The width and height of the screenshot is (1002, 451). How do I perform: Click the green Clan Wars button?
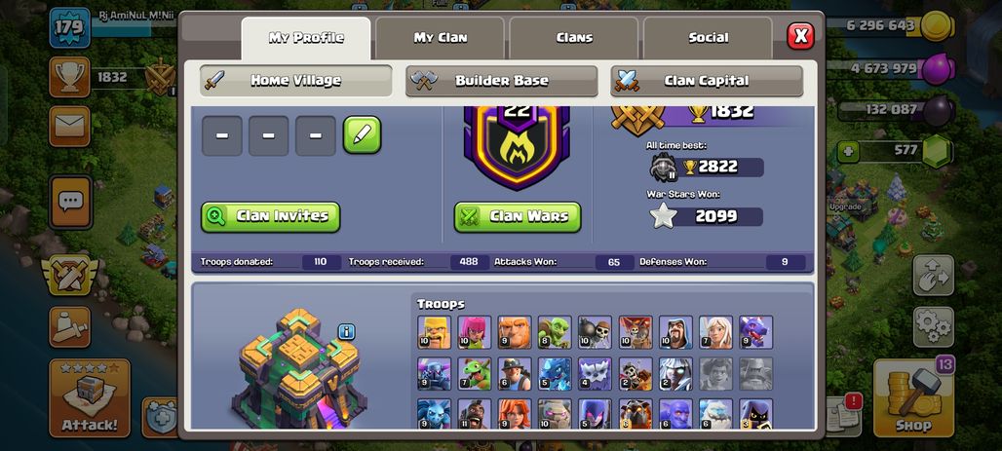click(518, 216)
